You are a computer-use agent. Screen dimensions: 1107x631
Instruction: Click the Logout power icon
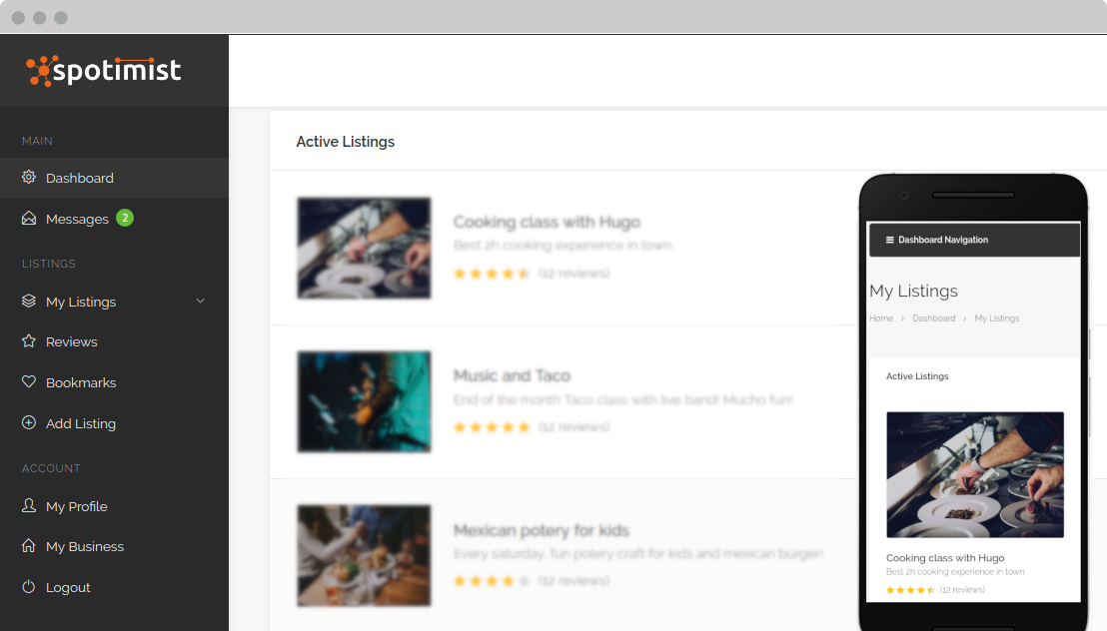(29, 587)
